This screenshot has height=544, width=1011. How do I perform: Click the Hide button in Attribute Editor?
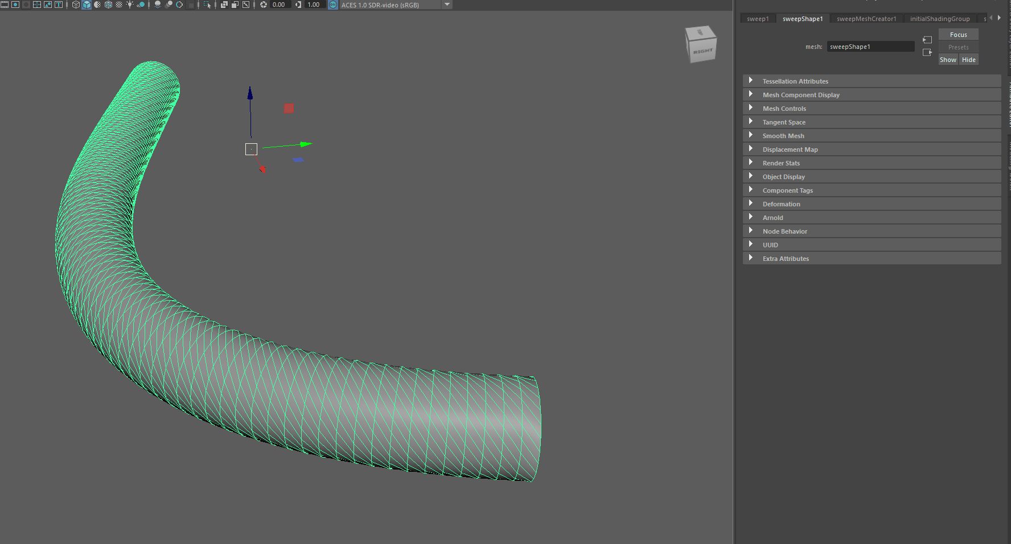968,60
